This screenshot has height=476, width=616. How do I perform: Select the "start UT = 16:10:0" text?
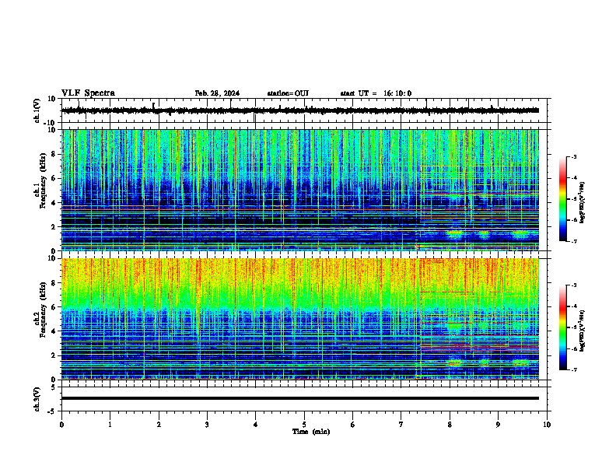(x=376, y=93)
